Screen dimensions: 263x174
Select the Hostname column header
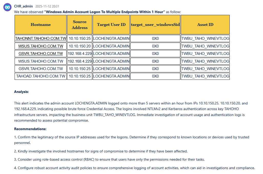[41, 25]
